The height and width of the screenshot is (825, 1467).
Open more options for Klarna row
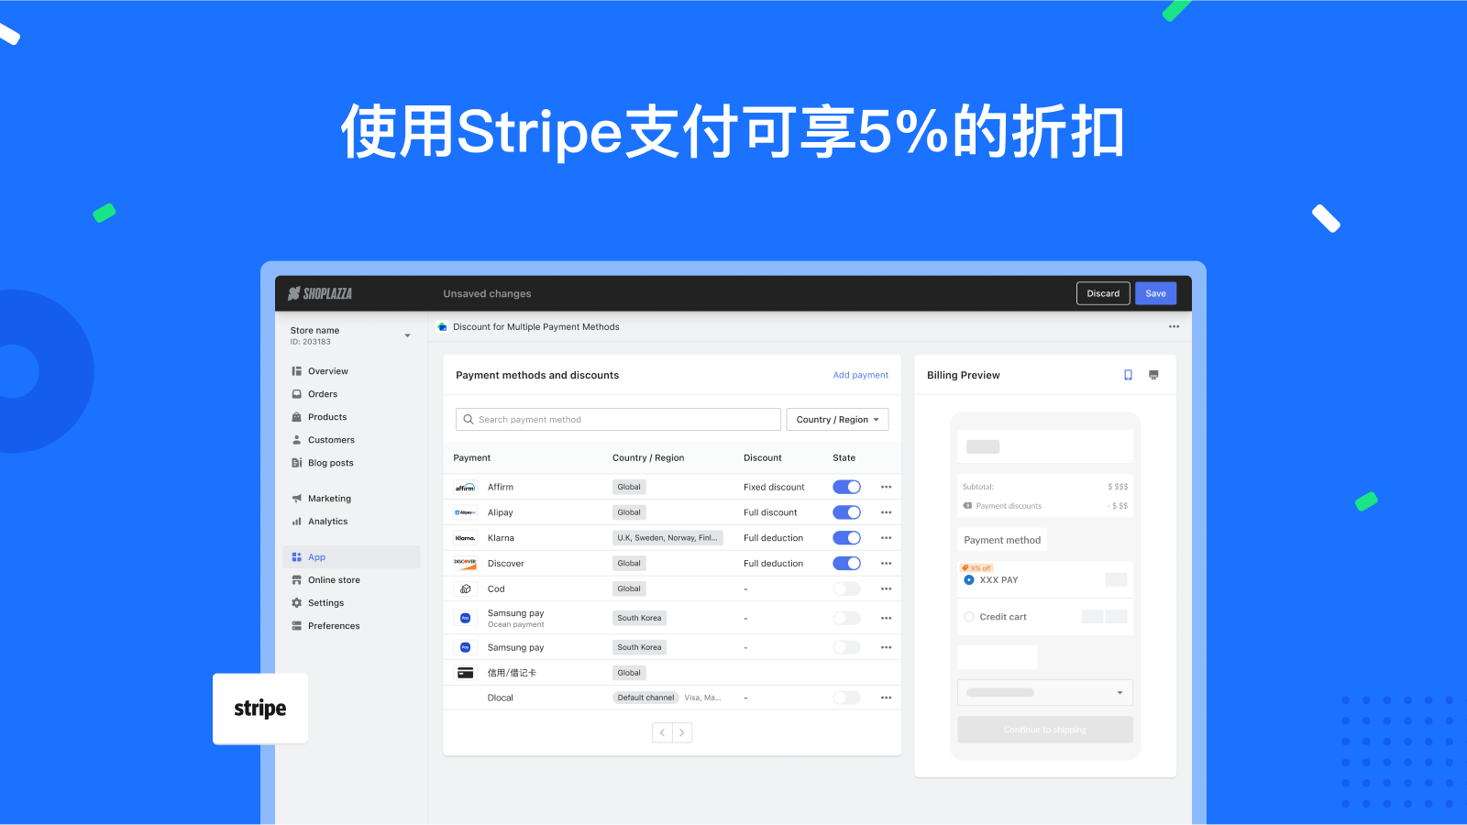click(x=886, y=538)
